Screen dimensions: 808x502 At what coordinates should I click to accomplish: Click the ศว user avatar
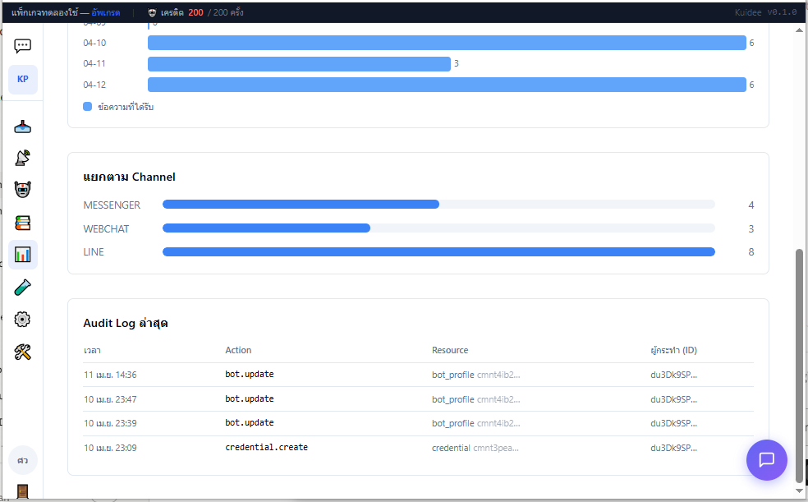pos(23,460)
